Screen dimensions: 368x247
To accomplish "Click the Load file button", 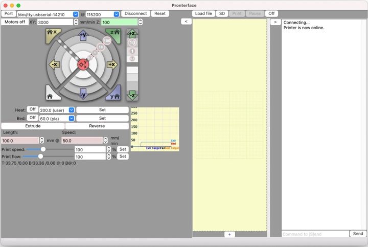I will 203,13.
